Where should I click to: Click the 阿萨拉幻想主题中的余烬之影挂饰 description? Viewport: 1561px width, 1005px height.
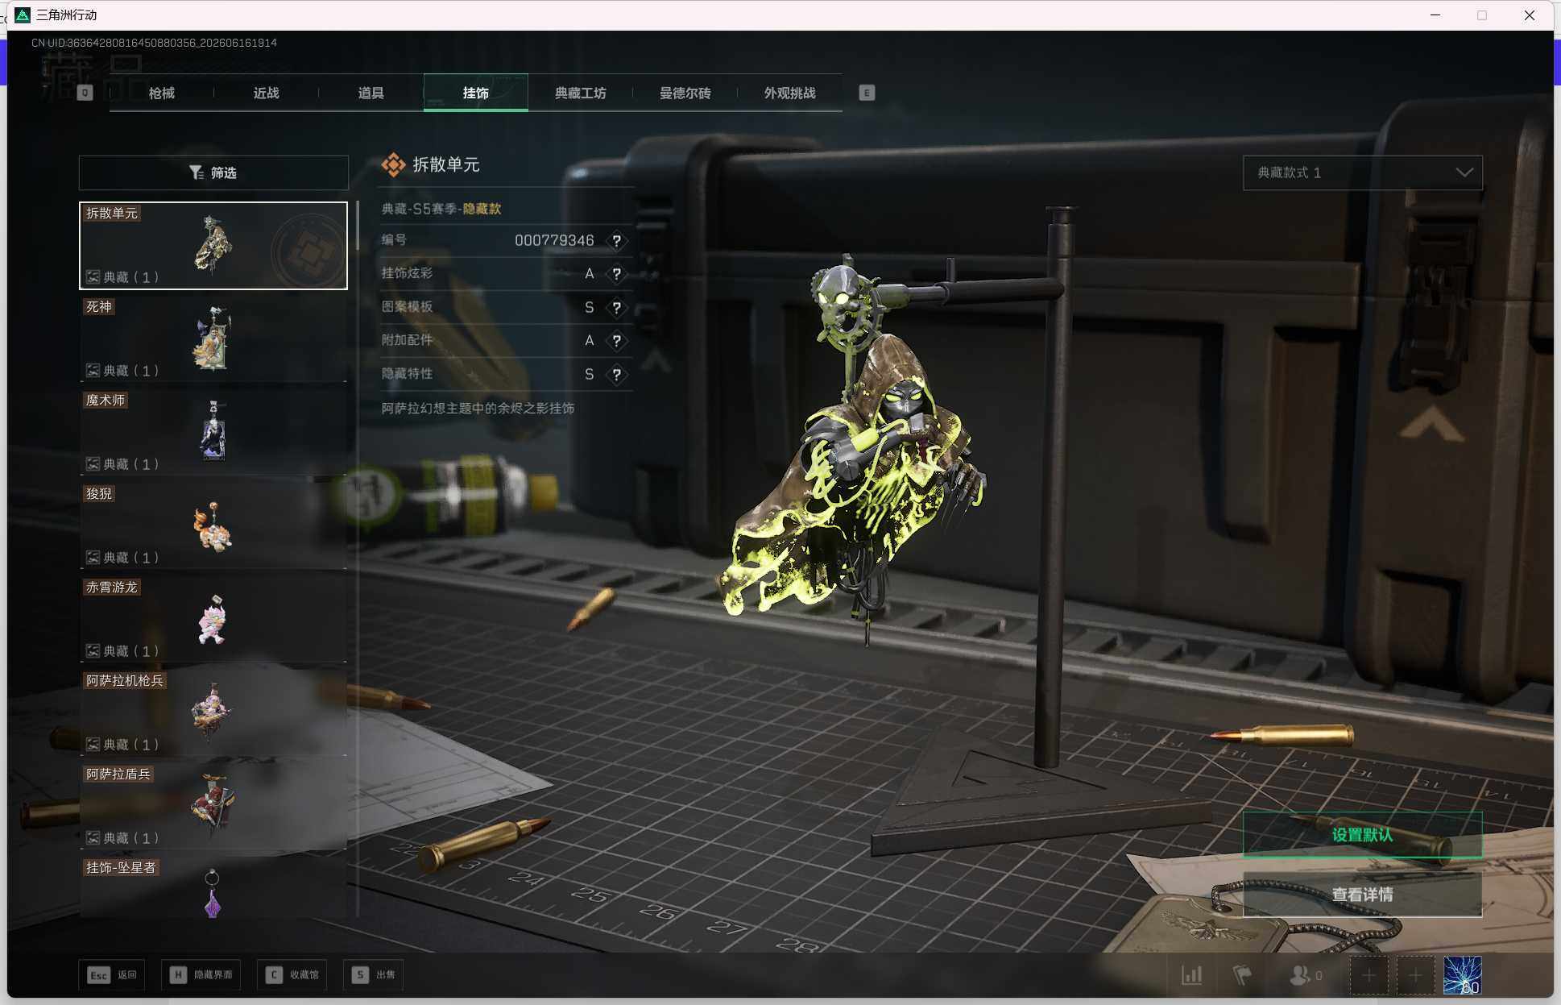pos(478,409)
